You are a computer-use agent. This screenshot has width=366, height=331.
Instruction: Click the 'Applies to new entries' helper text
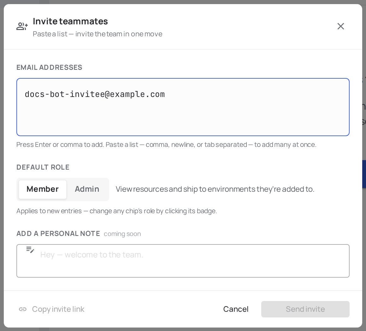click(117, 211)
